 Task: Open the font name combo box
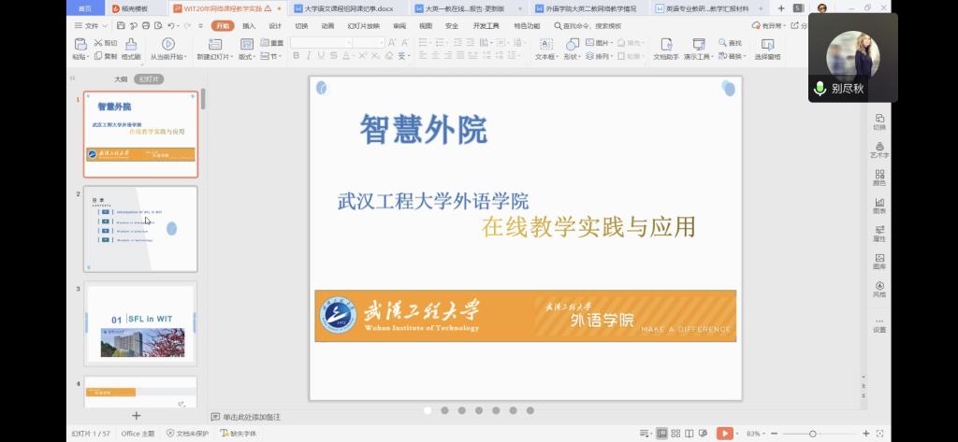(322, 43)
